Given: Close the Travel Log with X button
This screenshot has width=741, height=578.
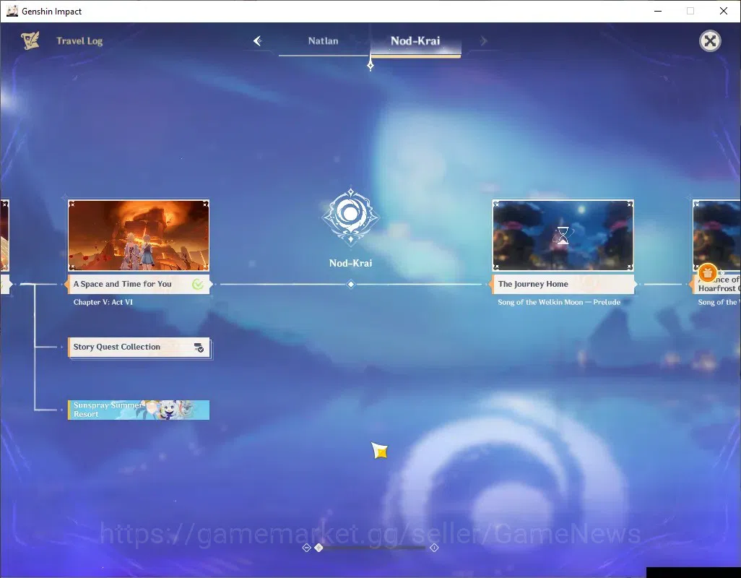Looking at the screenshot, I should coord(710,41).
